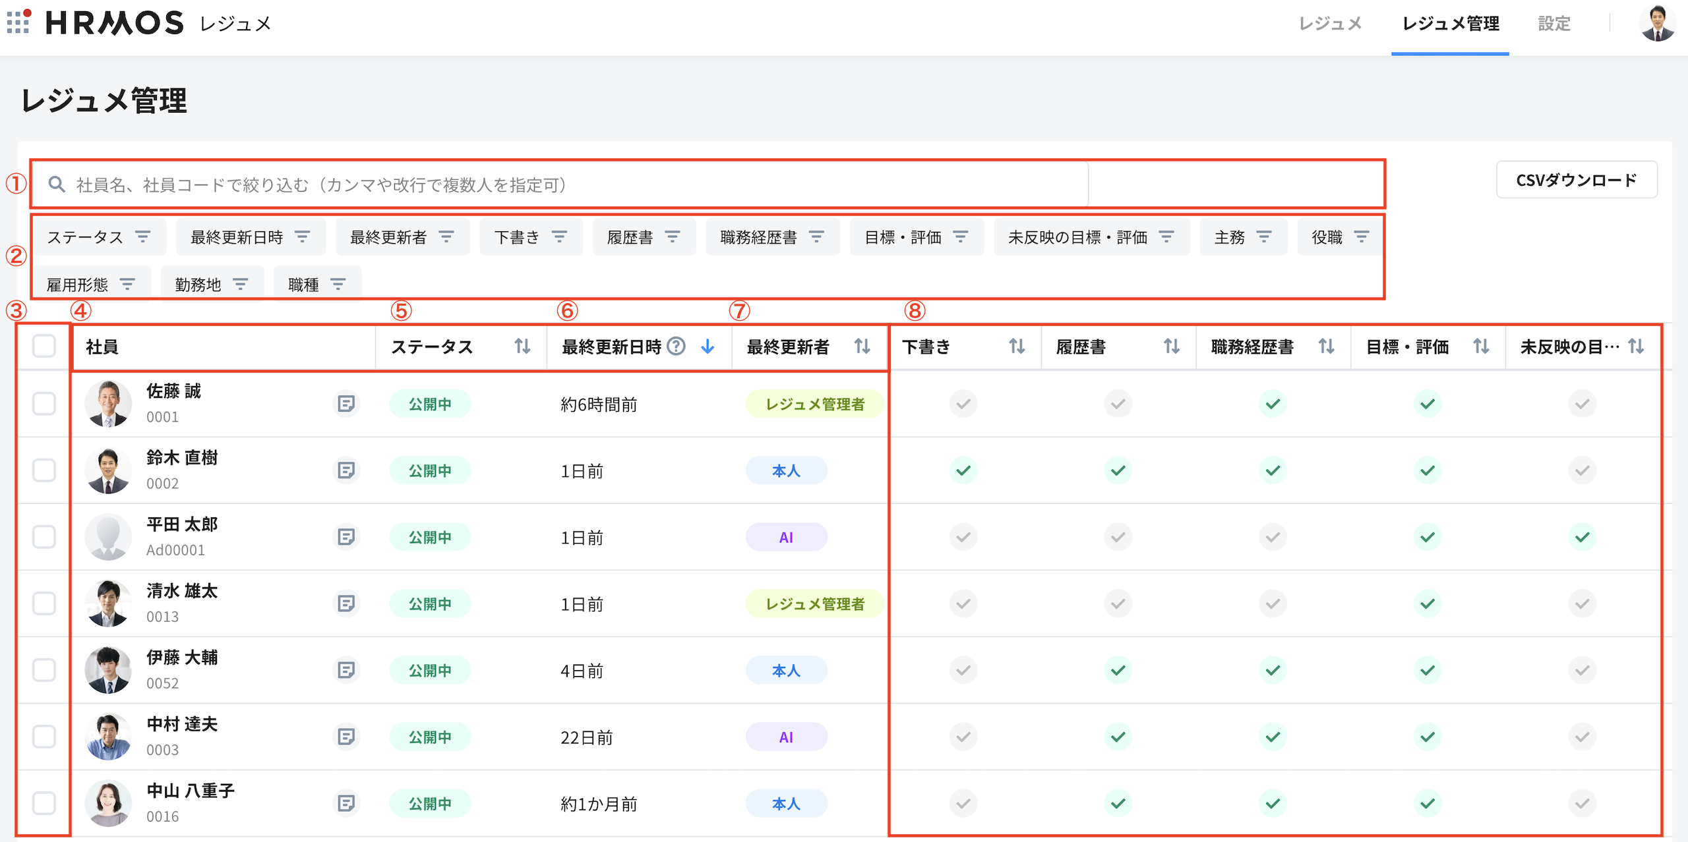Screen dimensions: 1688x842
Task: Open 未反映の目標・評価 filter dropdown
Action: coord(1091,237)
